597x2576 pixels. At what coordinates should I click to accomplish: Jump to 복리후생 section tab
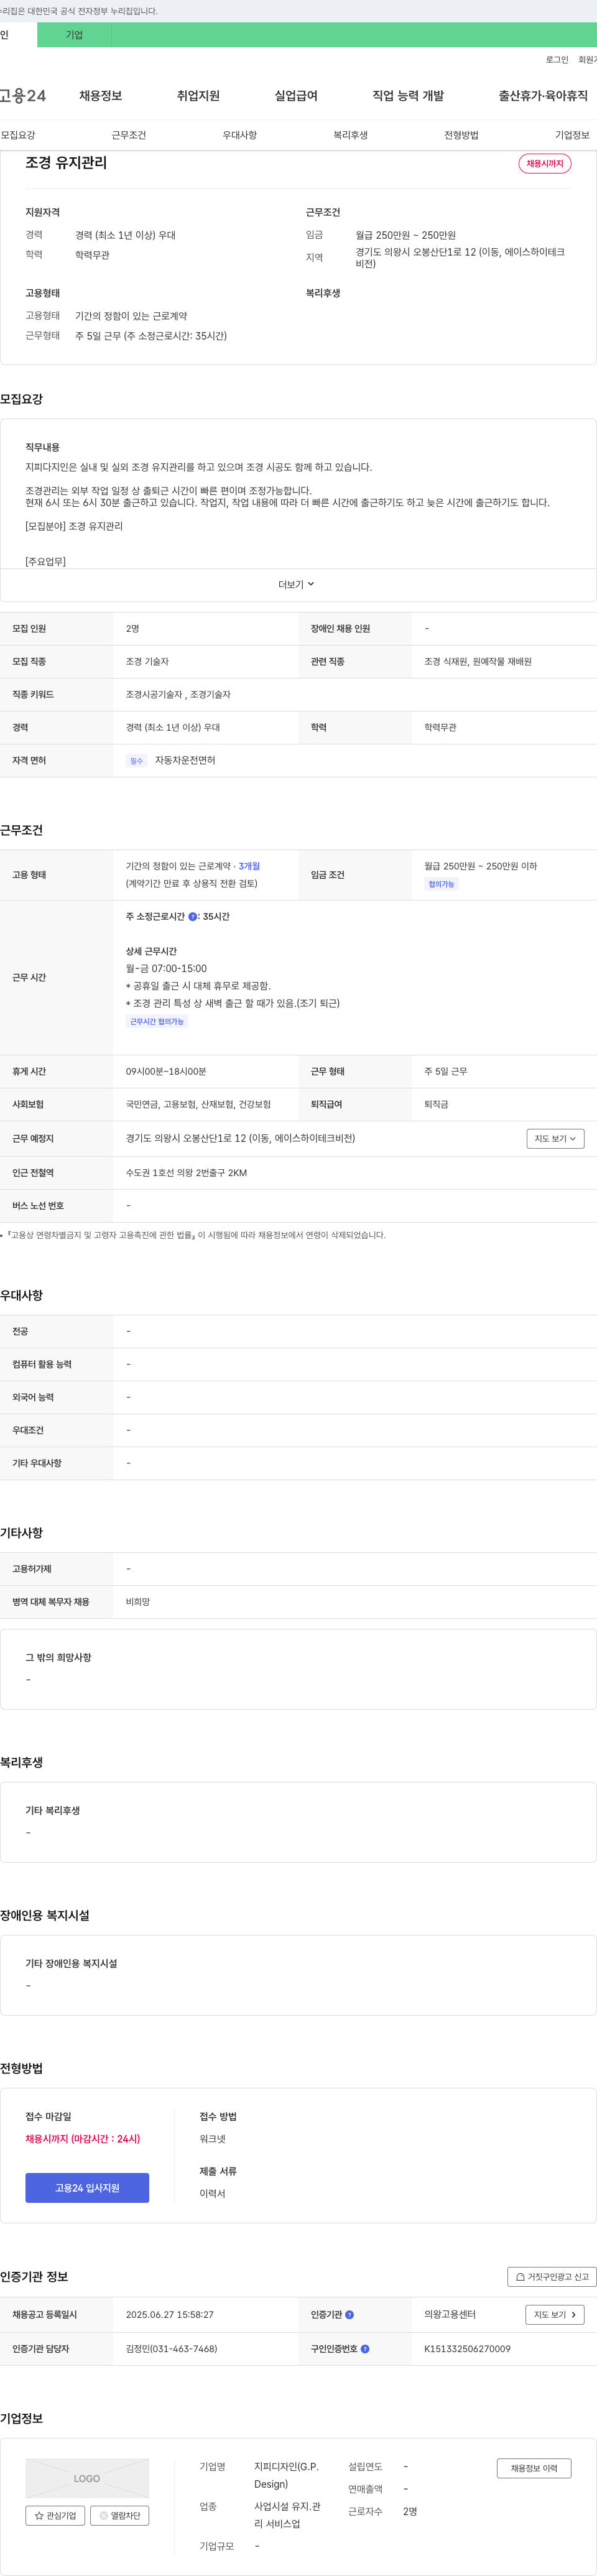pyautogui.click(x=351, y=135)
